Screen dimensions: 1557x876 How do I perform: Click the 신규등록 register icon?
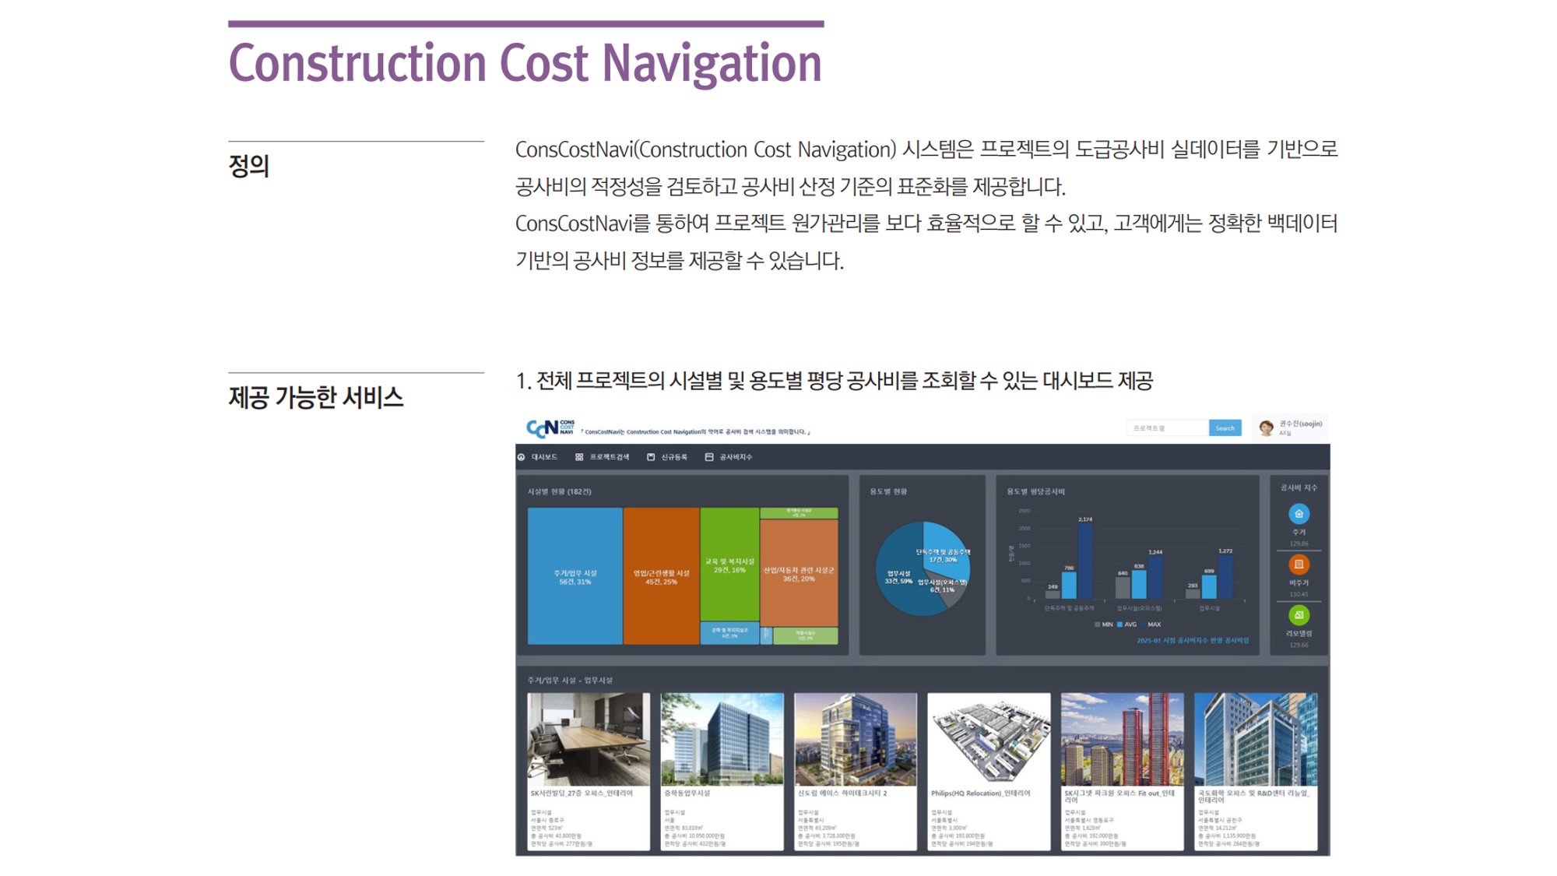(x=651, y=457)
